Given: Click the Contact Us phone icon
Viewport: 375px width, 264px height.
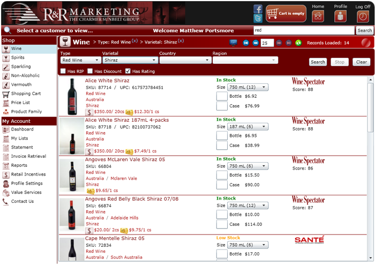Looking at the screenshot, I should 6,202.
